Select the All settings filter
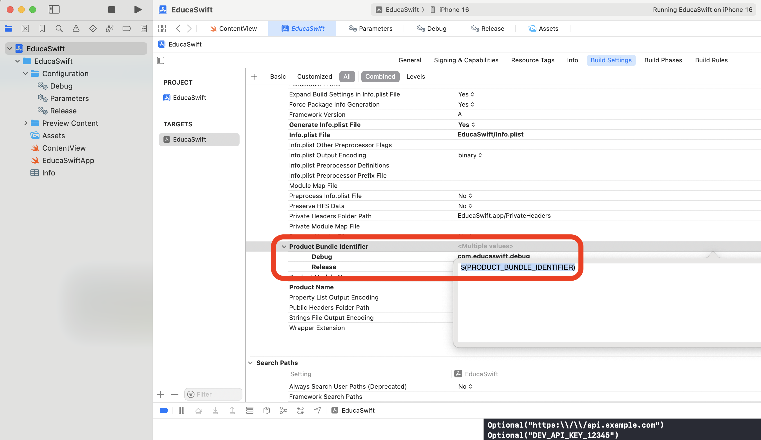 pyautogui.click(x=347, y=77)
